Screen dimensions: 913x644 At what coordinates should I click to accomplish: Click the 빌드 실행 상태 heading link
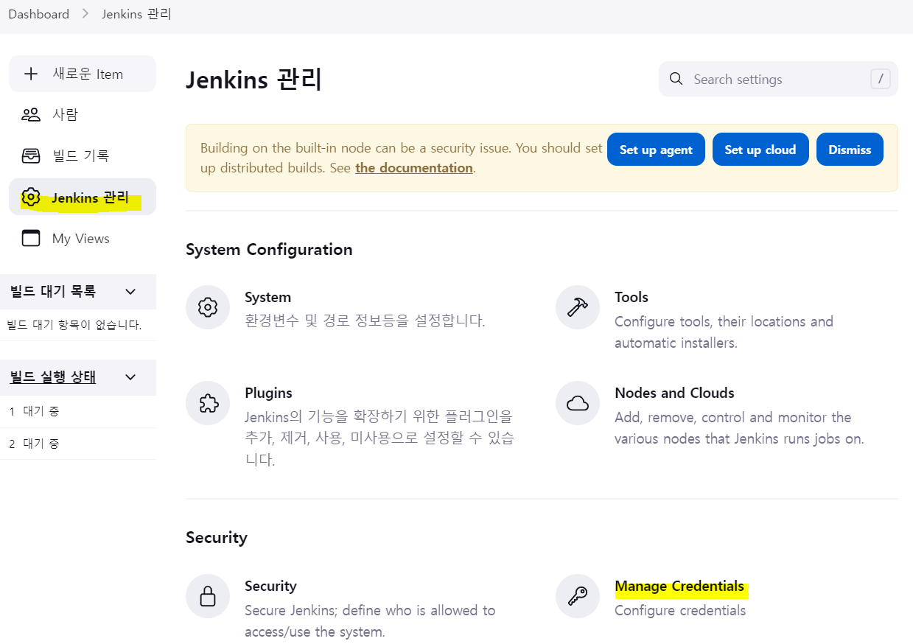(53, 377)
